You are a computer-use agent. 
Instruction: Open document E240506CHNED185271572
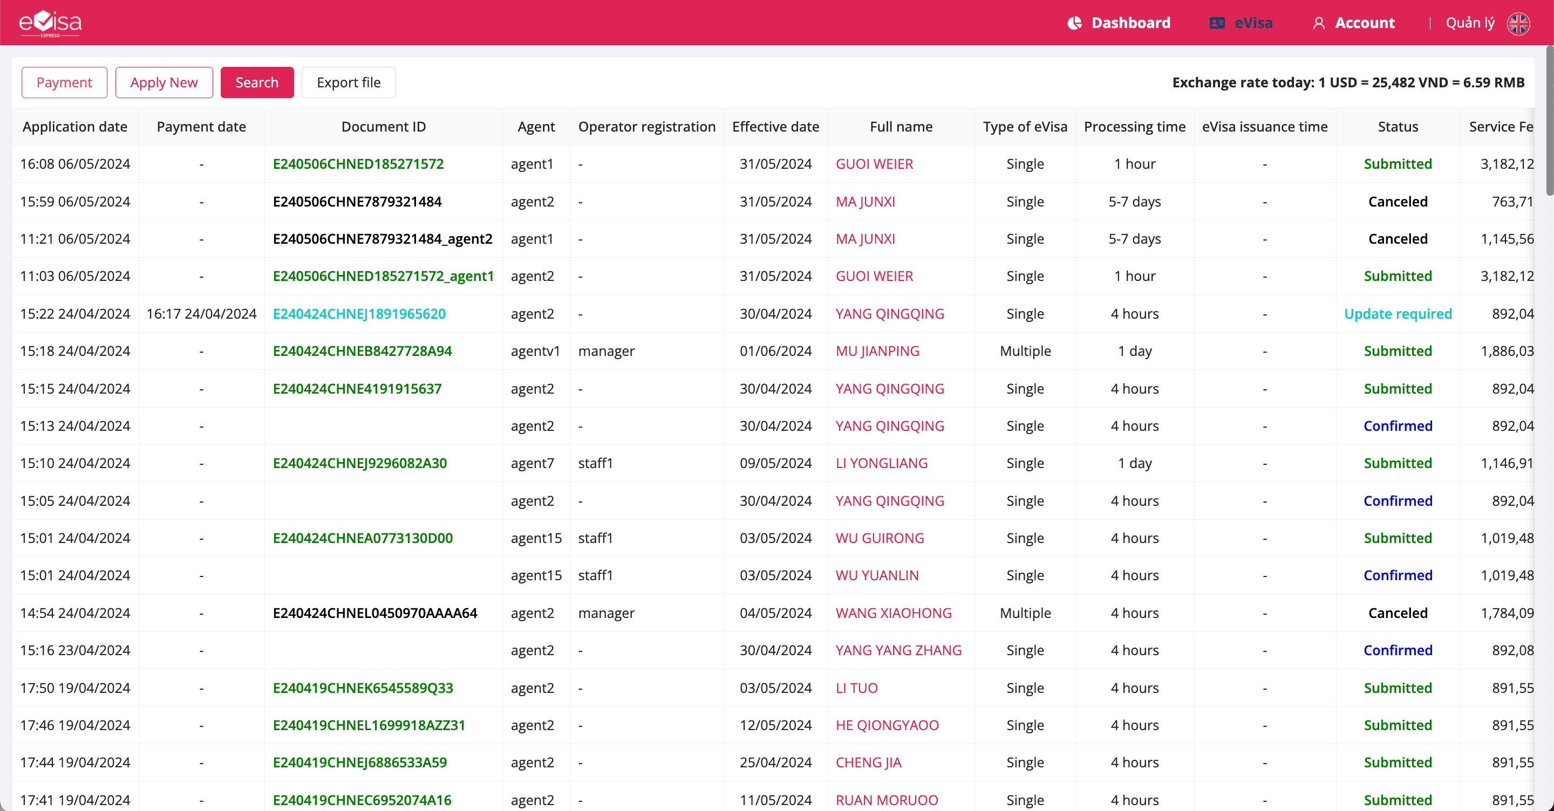pos(358,164)
